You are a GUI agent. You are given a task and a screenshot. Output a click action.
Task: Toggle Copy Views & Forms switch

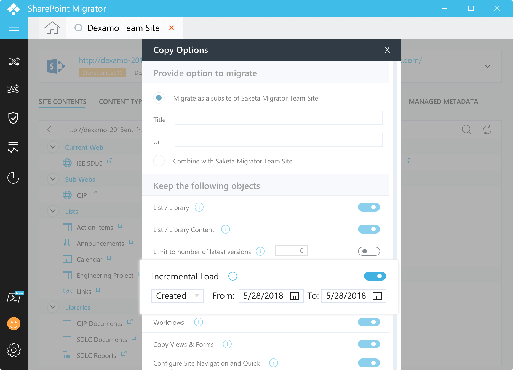[369, 344]
